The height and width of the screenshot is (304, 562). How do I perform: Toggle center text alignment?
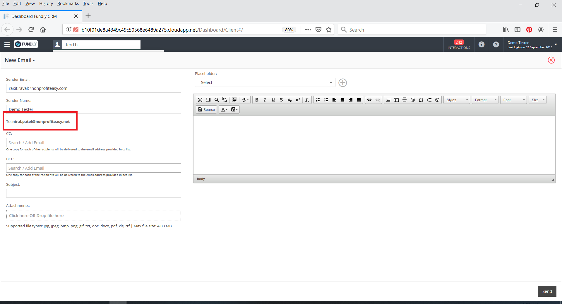342,100
